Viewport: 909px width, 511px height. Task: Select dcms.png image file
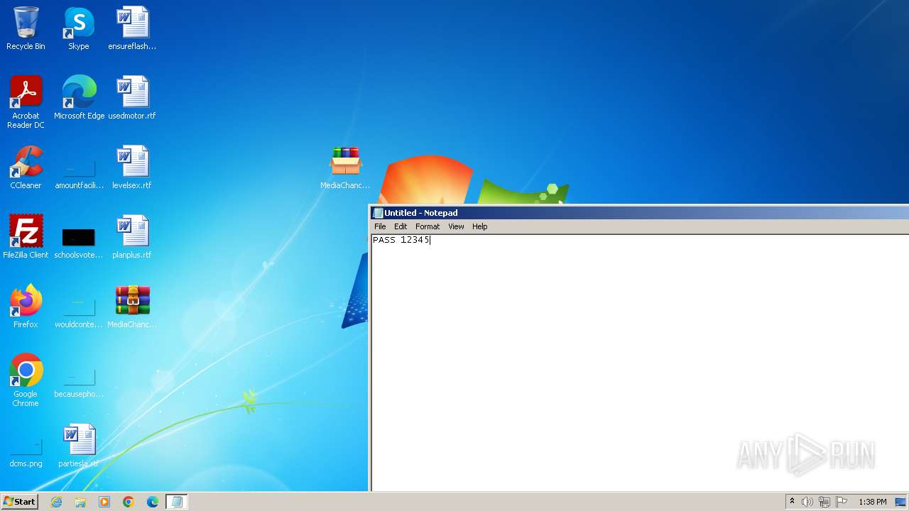pyautogui.click(x=26, y=451)
